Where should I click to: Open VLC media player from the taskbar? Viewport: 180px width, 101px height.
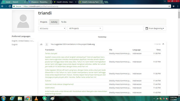click(36, 98)
